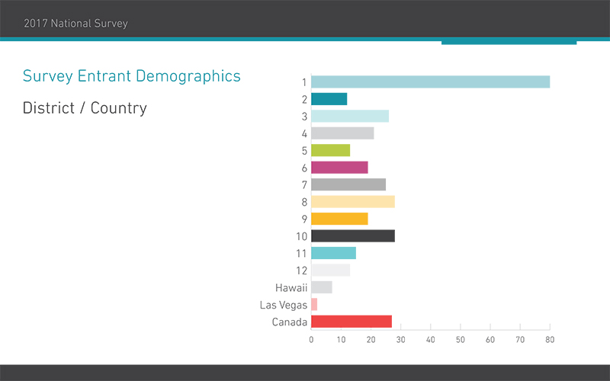This screenshot has height=381, width=610.
Task: Select the "Canada" axis label
Action: tap(289, 322)
